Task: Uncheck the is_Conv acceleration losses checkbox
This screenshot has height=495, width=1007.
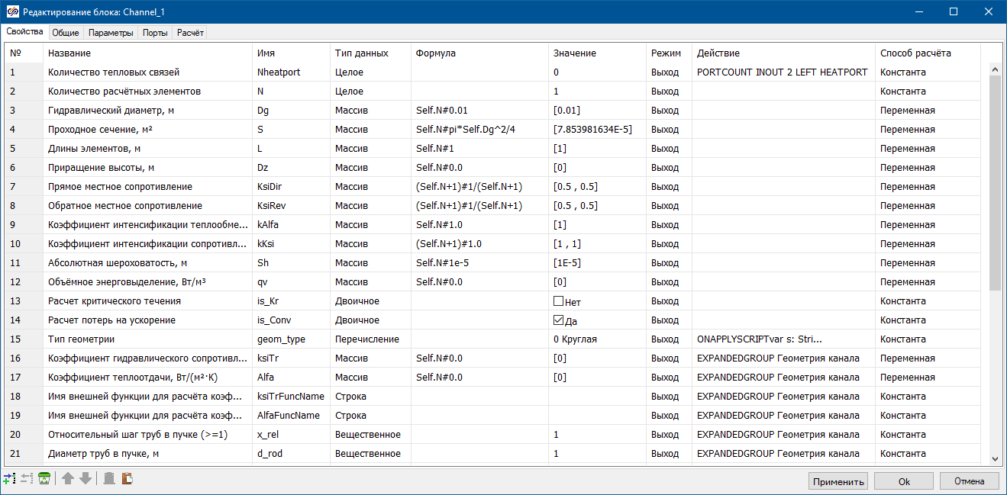Action: coord(558,320)
